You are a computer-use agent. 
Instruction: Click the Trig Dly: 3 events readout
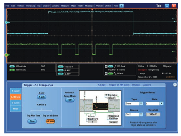[x=116, y=70]
